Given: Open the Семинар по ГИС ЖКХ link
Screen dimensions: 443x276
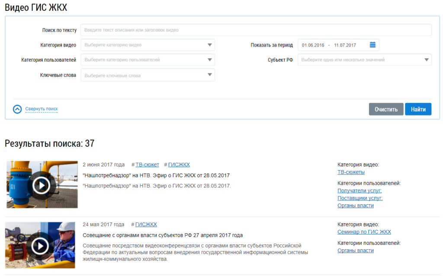Looking at the screenshot, I should pos(364,232).
